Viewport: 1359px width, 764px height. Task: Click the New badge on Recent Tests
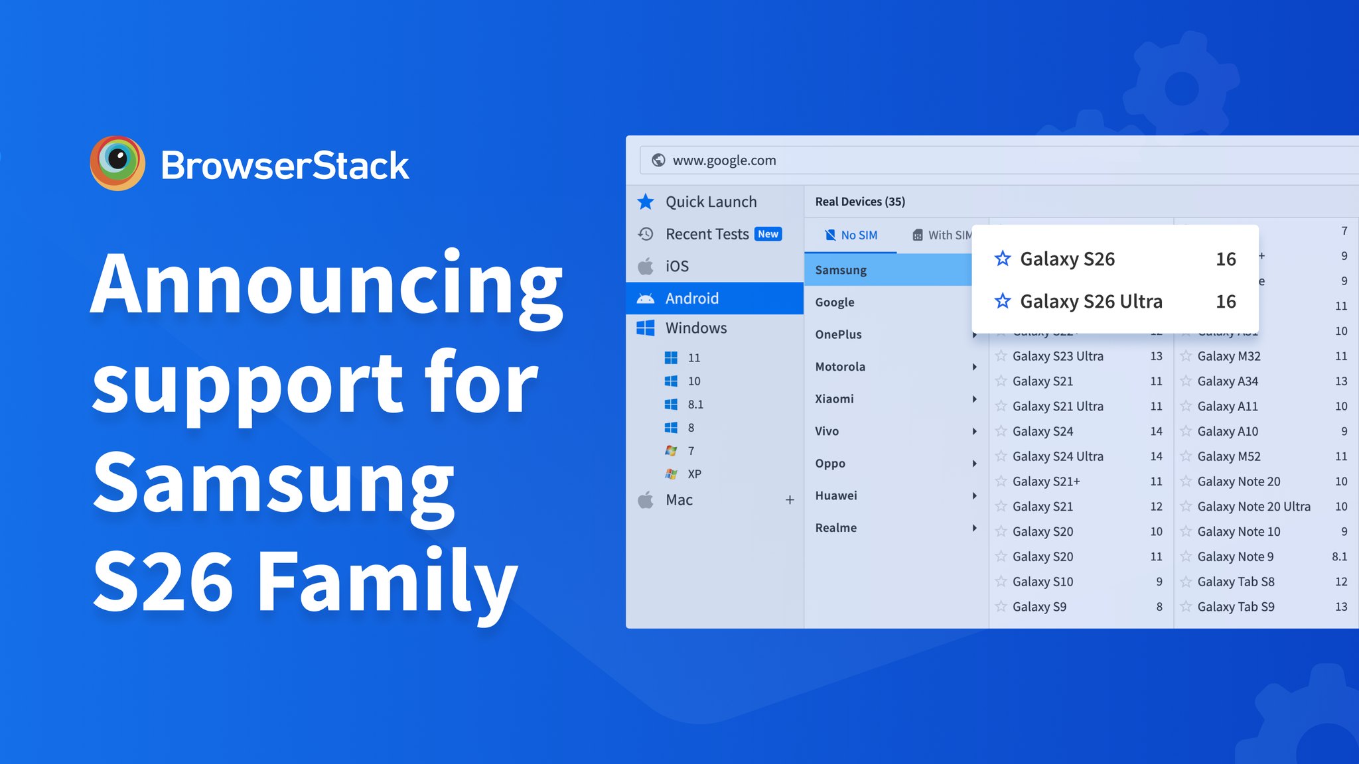(x=768, y=234)
